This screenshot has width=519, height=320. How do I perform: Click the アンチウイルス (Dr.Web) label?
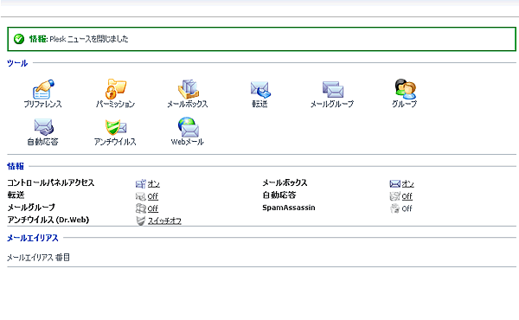tap(48, 220)
